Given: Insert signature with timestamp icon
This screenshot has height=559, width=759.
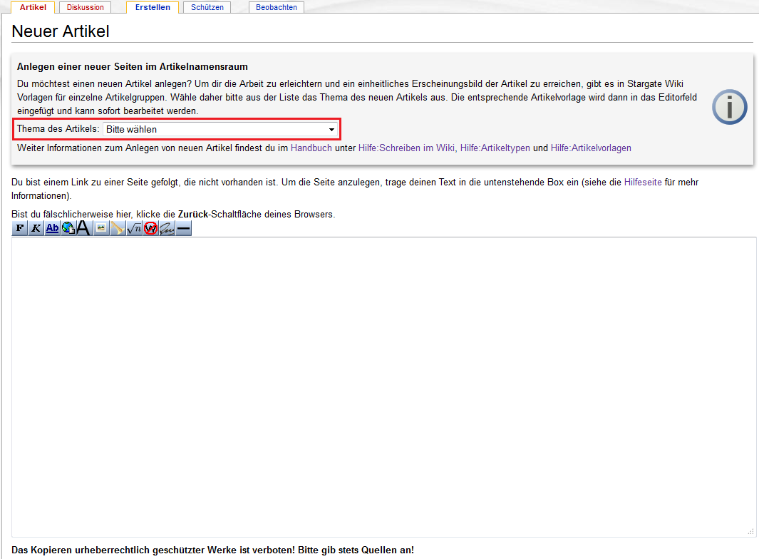Looking at the screenshot, I should coord(167,228).
